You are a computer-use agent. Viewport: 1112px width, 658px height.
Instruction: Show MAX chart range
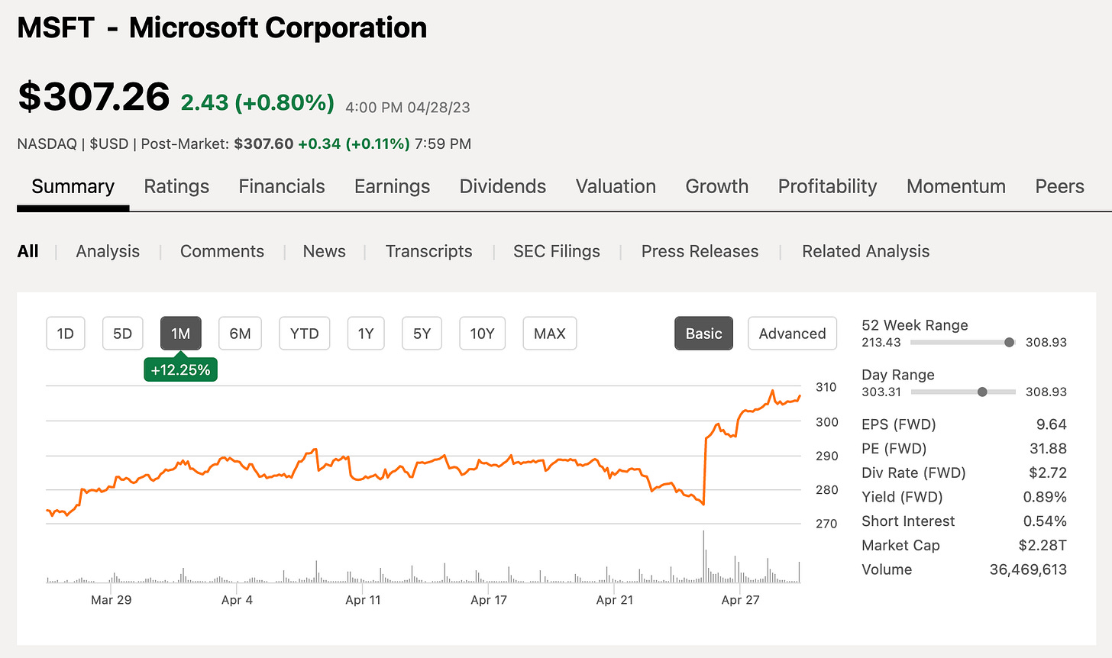click(x=550, y=334)
